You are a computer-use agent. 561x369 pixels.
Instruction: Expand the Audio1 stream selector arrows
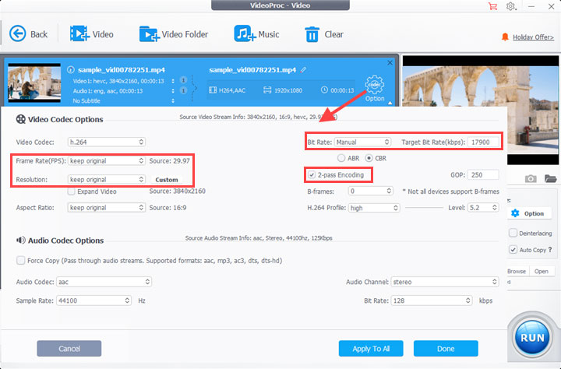173,91
